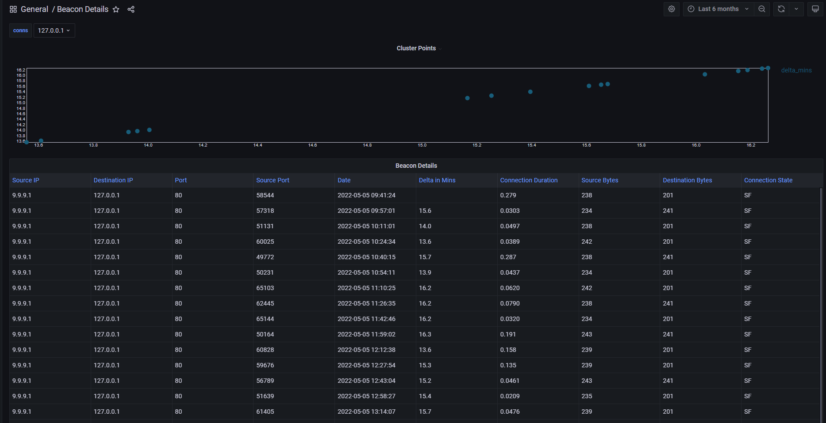
Task: Select date cell 2022-05-05 12:27:54
Action: click(x=375, y=365)
